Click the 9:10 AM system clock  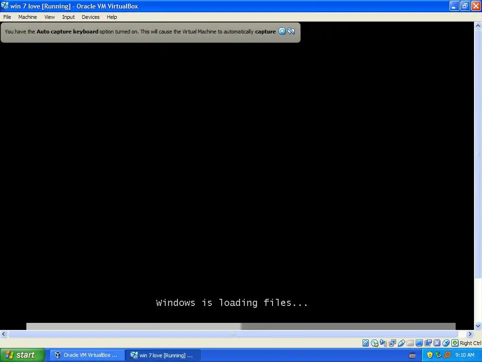[465, 355]
